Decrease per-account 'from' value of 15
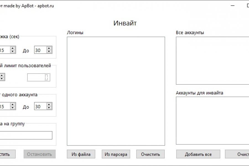This screenshot has width=249, height=166. click(x=13, y=108)
